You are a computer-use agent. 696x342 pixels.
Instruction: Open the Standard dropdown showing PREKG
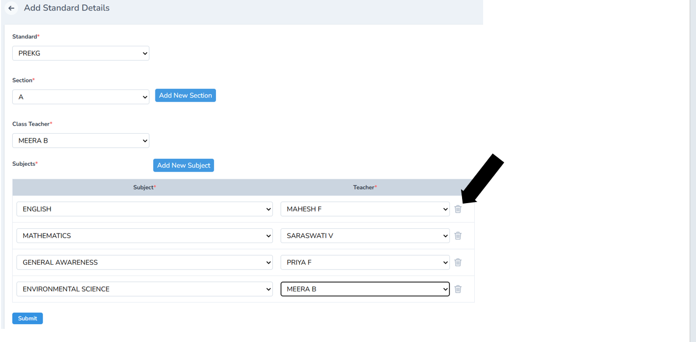pyautogui.click(x=81, y=53)
